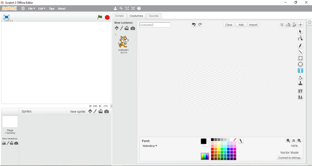Take new costume from camera

click(133, 28)
